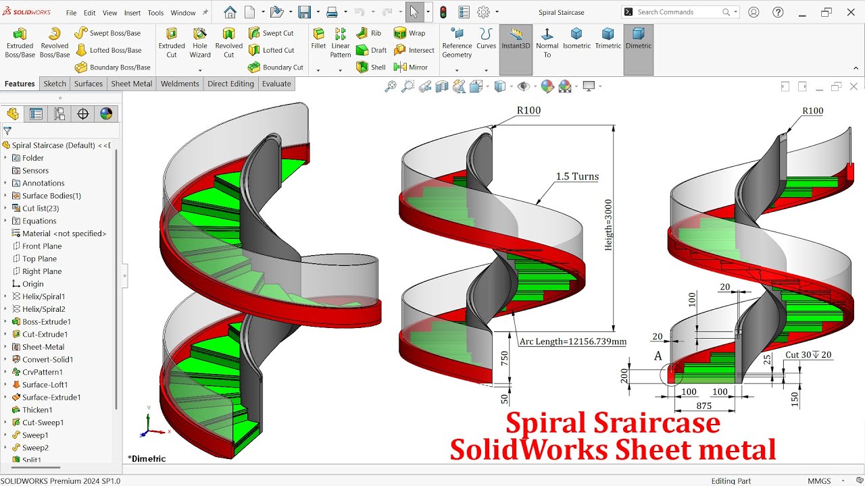Open the PropertyManager tab

[x=36, y=114]
